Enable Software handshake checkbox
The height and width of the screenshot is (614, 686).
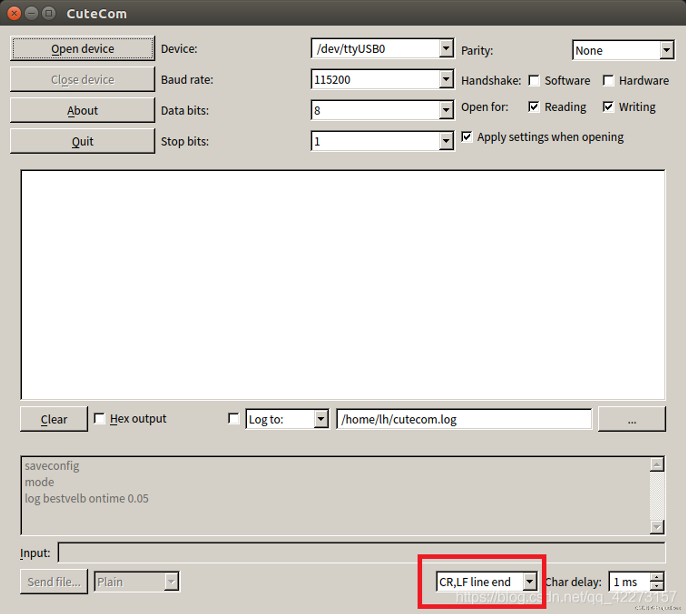click(534, 81)
